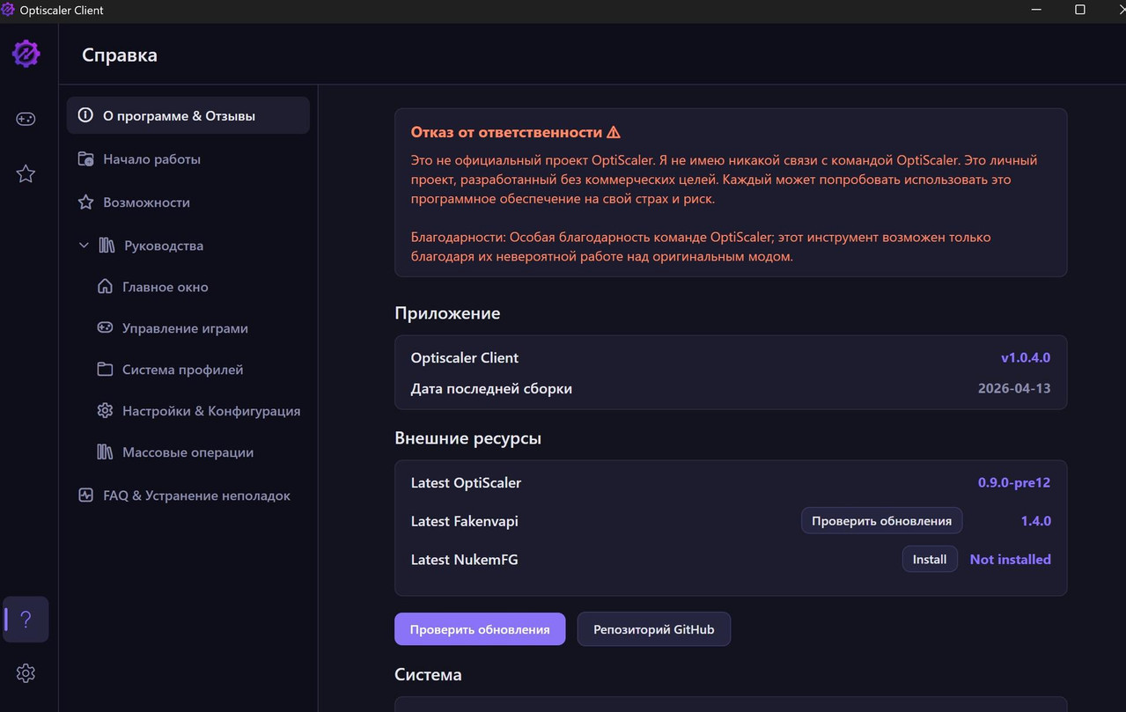This screenshot has height=712, width=1126.
Task: Open the favorites star icon in left rail
Action: pyautogui.click(x=26, y=173)
